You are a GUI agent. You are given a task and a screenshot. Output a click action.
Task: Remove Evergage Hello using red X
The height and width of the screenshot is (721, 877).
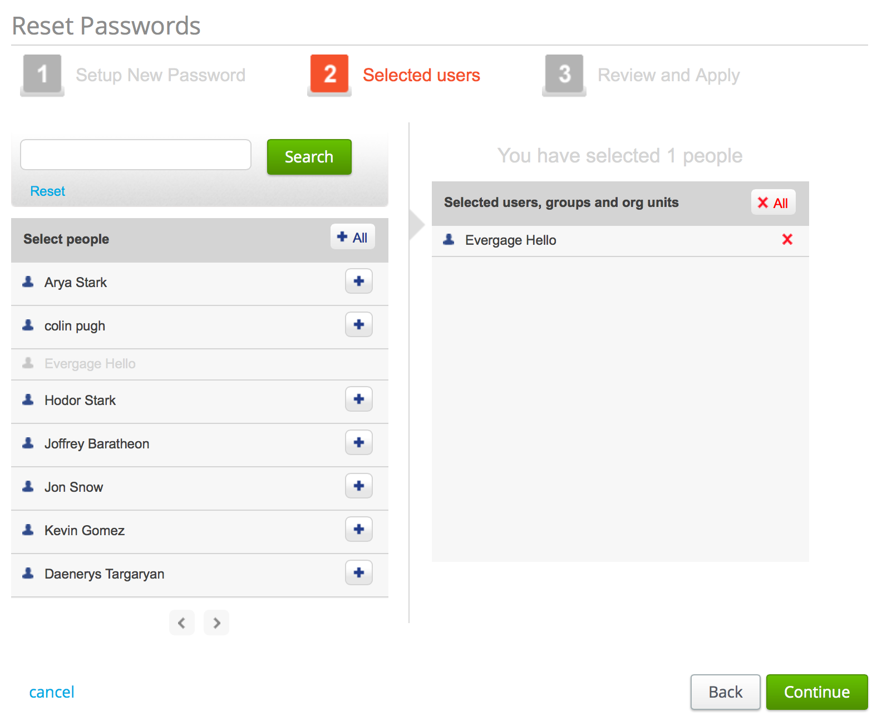(787, 240)
